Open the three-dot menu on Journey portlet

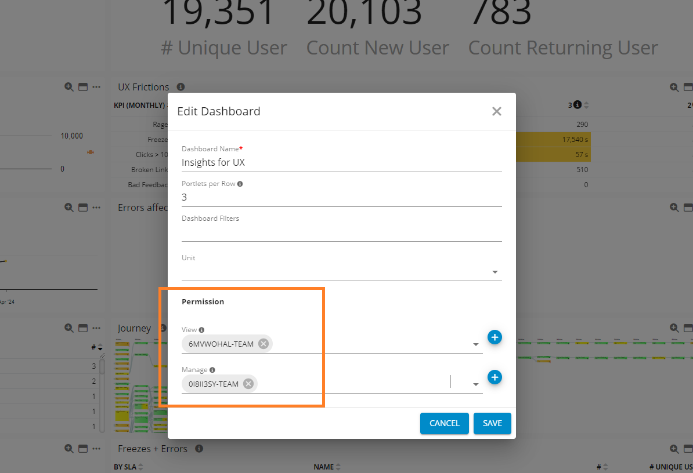(97, 328)
